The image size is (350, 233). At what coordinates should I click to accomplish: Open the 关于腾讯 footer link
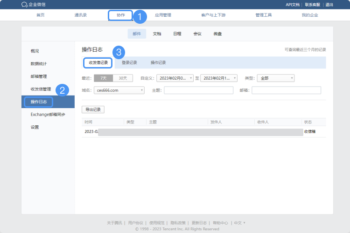click(114, 223)
